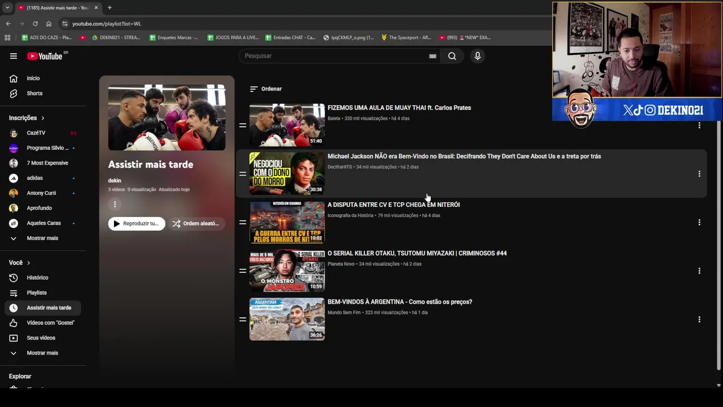Viewport: 723px width, 407px height.
Task: Click the Reproduzir tudo button
Action: [x=137, y=223]
